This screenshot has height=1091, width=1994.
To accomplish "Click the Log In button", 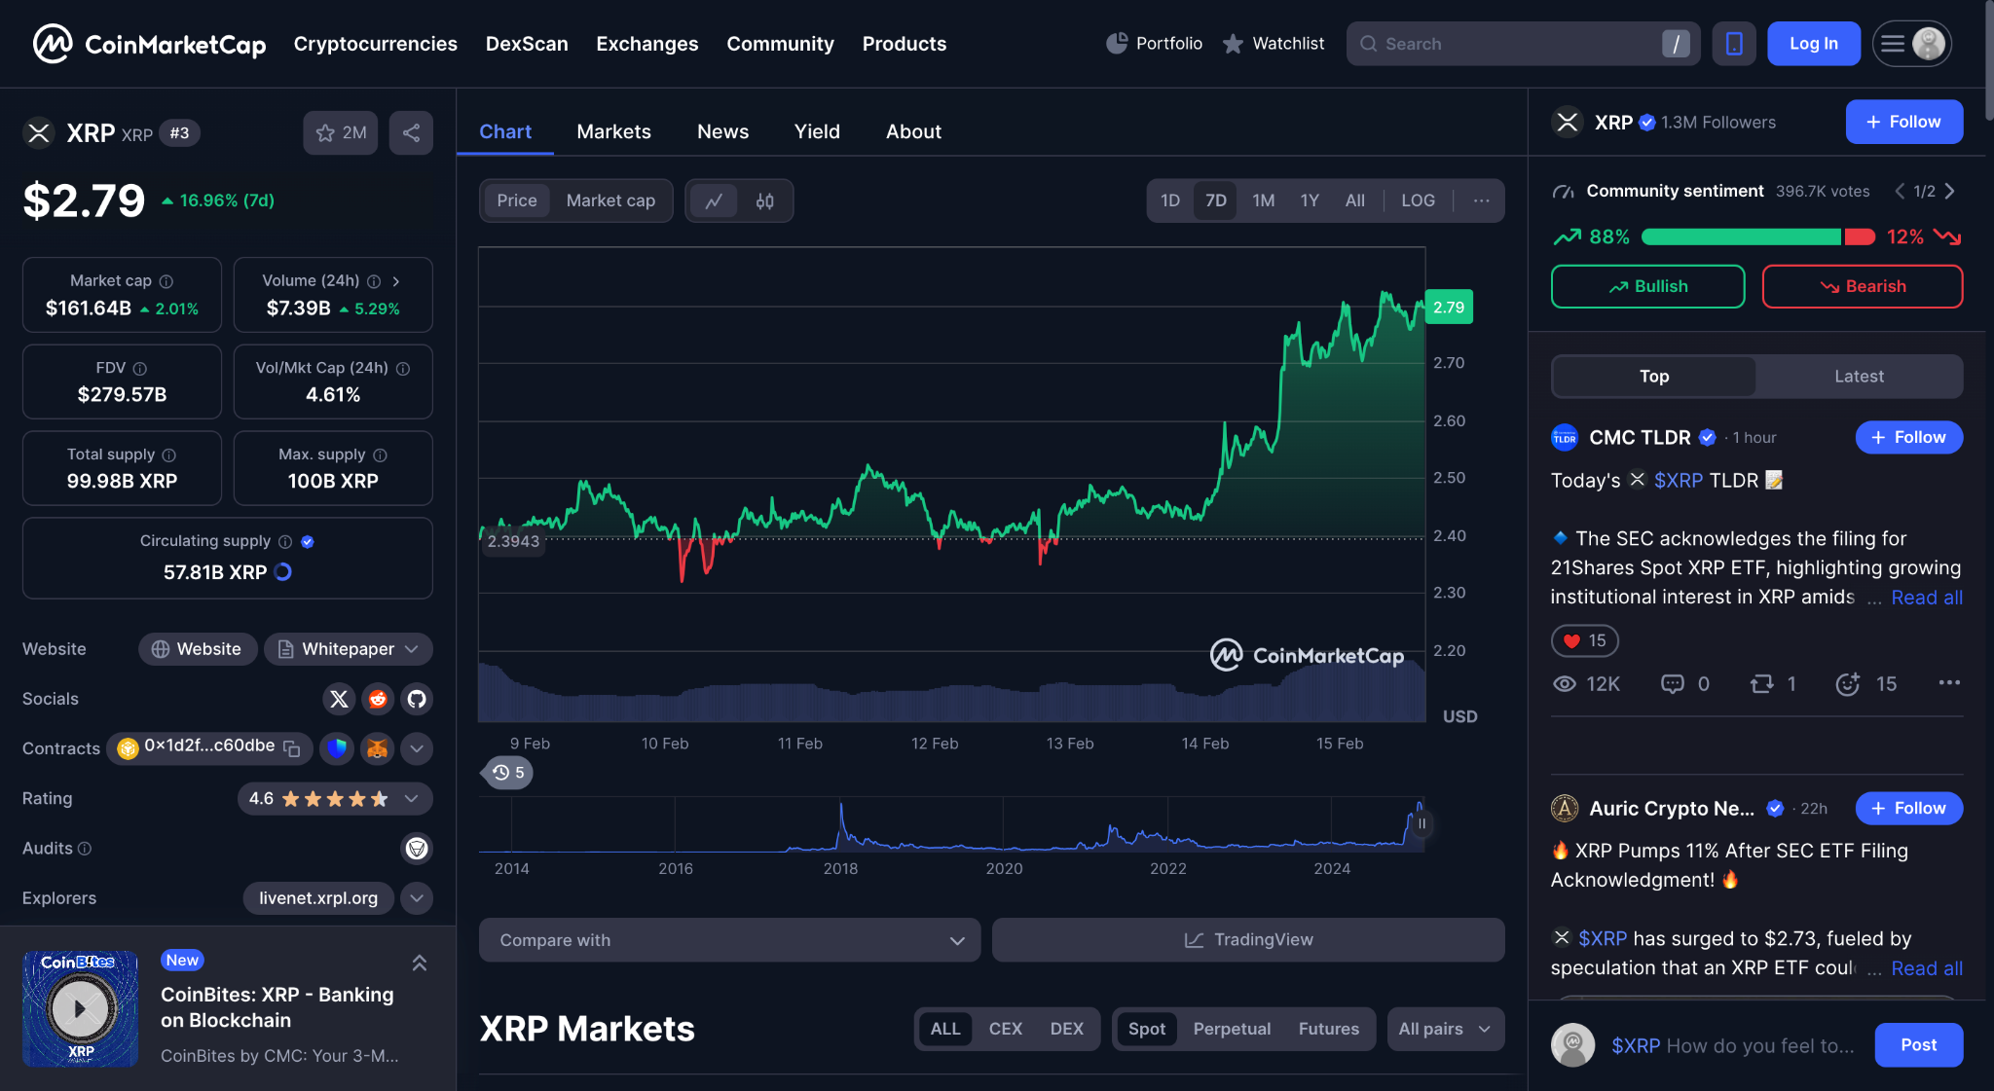I will (x=1813, y=44).
